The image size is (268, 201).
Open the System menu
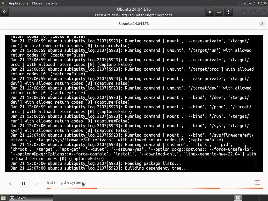coord(51,3)
